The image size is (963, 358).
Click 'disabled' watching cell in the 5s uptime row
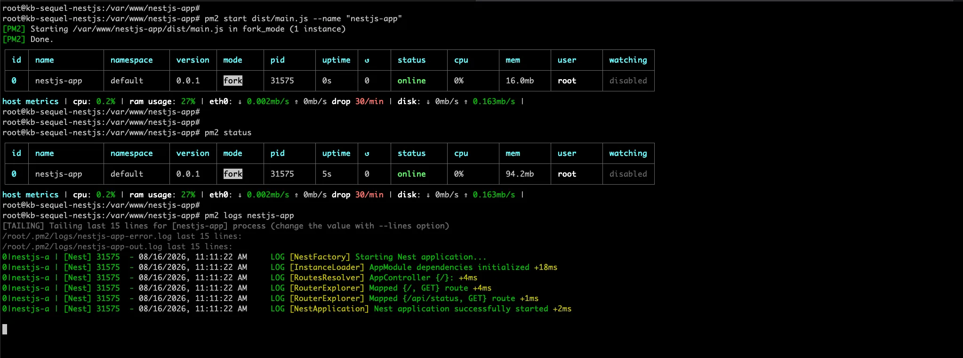tap(628, 174)
